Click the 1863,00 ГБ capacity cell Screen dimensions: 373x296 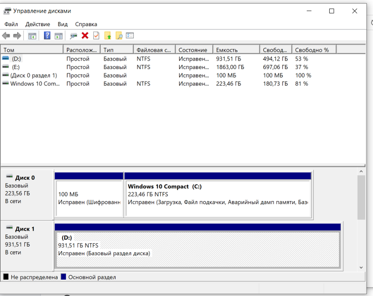pyautogui.click(x=230, y=67)
